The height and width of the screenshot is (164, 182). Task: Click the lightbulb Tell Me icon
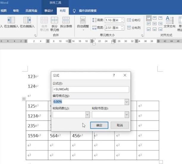(x=74, y=11)
